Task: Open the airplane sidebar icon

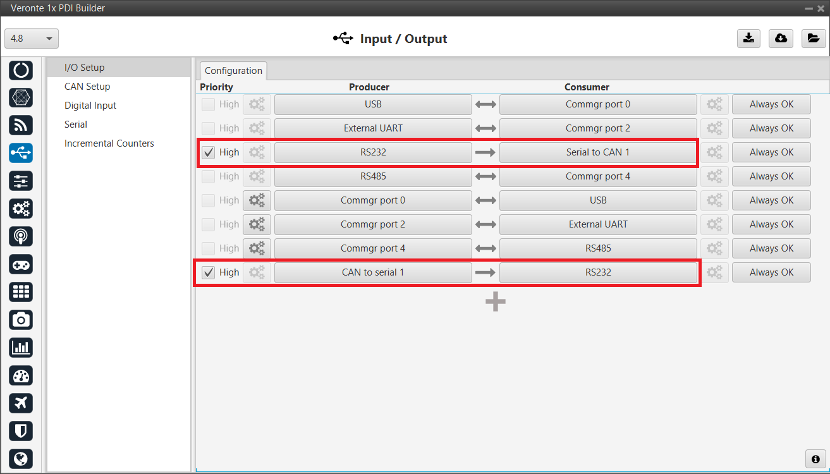Action: pyautogui.click(x=21, y=403)
